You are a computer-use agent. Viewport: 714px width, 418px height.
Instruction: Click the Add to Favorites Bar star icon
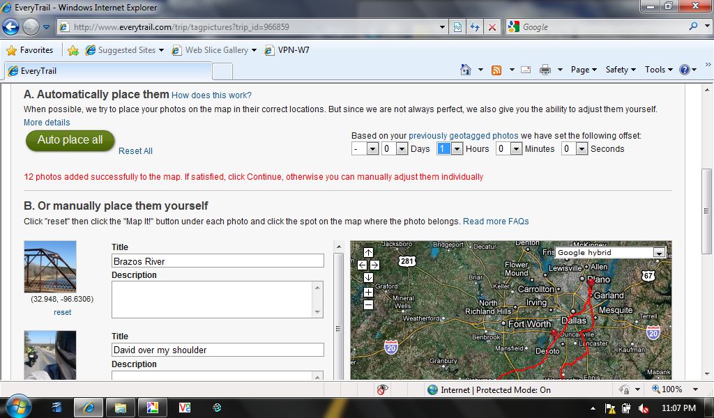(x=73, y=50)
